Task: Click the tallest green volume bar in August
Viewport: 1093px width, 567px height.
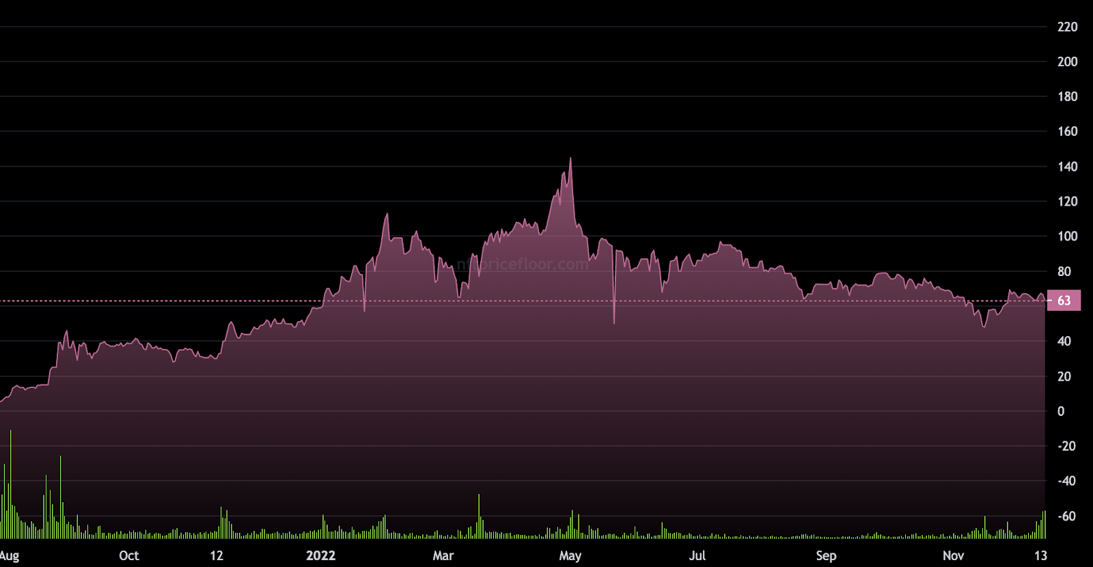Action: click(x=10, y=484)
